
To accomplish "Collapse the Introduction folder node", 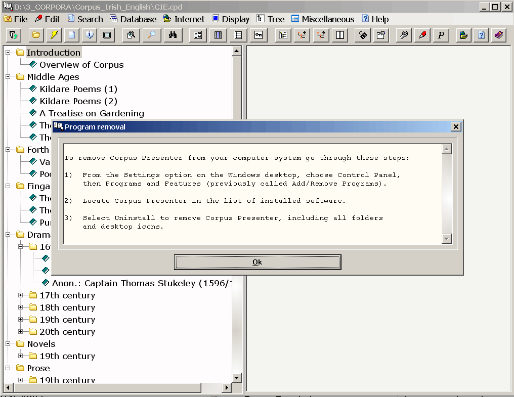I will [x=8, y=53].
